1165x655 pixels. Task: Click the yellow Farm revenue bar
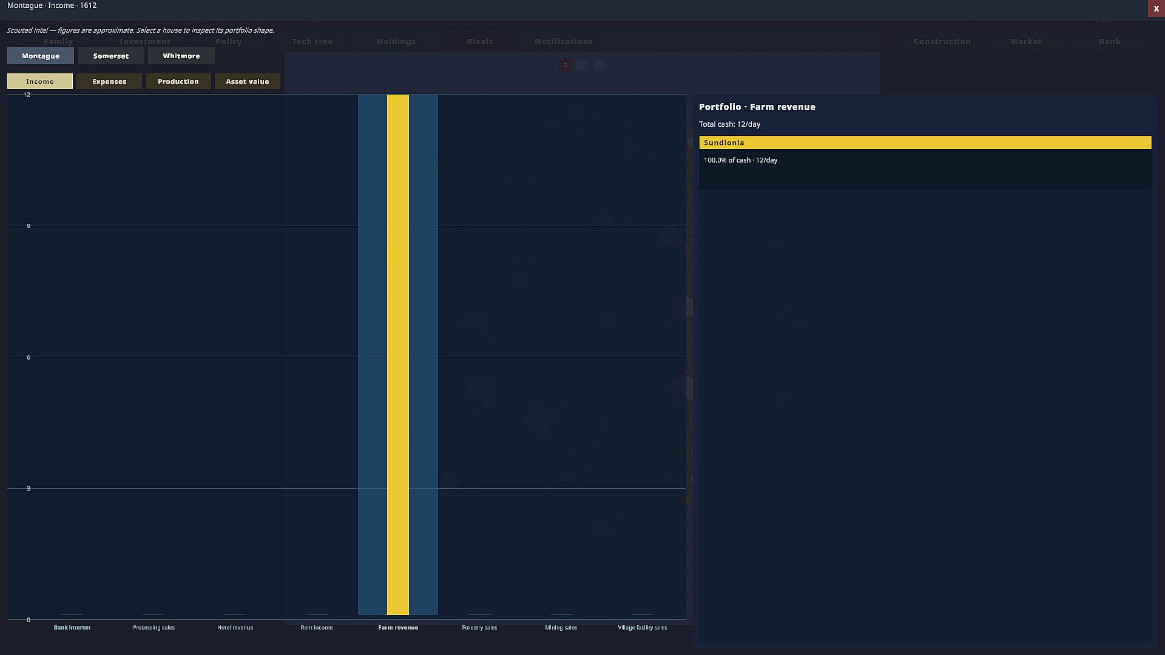[x=398, y=355]
